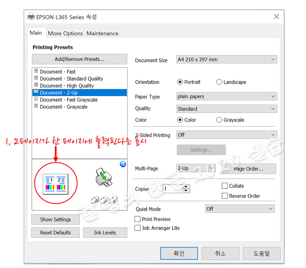The height and width of the screenshot is (268, 306).
Task: Open help with the 도움말 button
Action: click(262, 253)
